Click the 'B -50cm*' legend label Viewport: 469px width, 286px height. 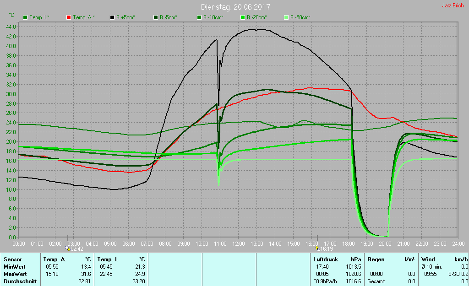pyautogui.click(x=300, y=17)
